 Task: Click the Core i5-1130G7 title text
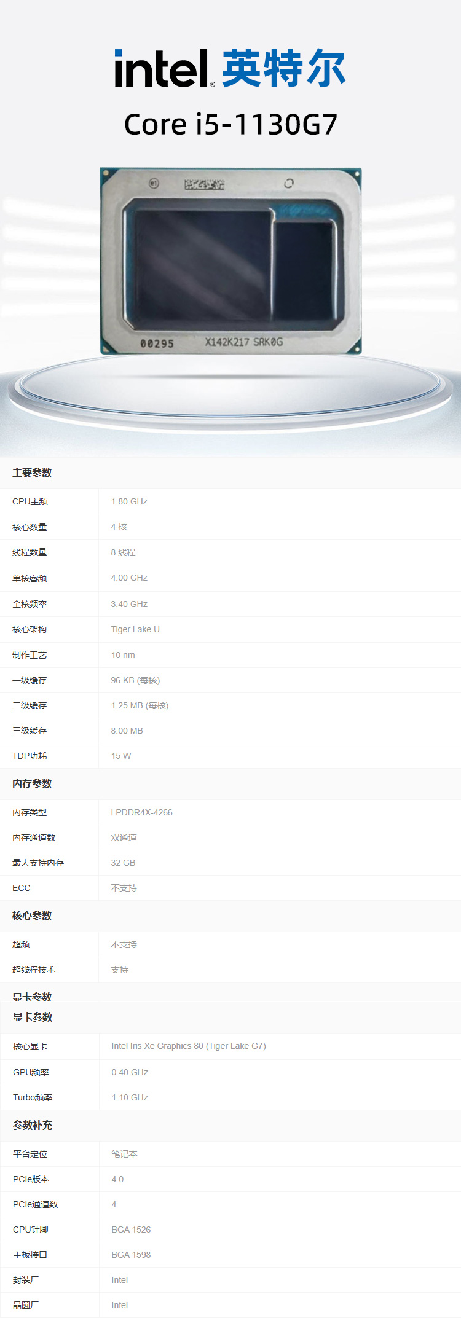point(230,124)
